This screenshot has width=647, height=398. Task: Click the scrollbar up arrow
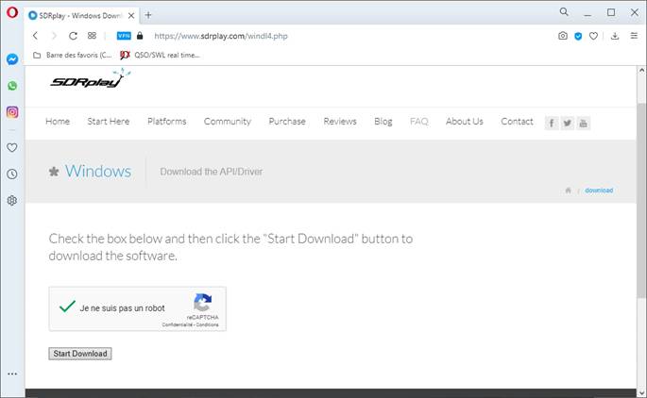click(x=641, y=71)
